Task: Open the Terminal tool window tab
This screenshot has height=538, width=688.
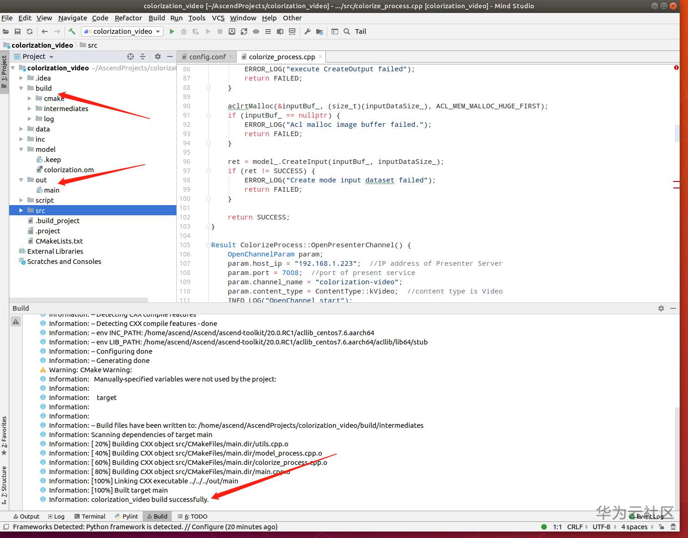Action: tap(90, 517)
